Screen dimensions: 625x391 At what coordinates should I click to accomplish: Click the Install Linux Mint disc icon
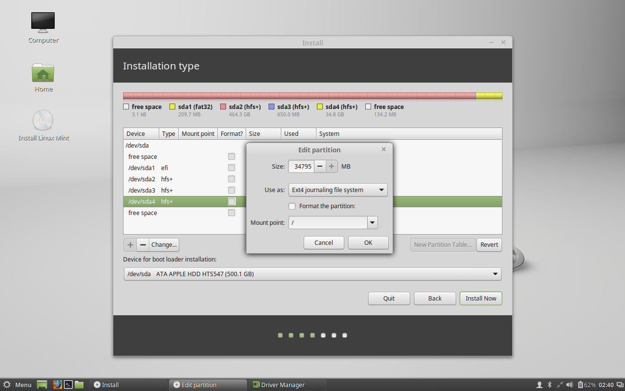(x=43, y=121)
